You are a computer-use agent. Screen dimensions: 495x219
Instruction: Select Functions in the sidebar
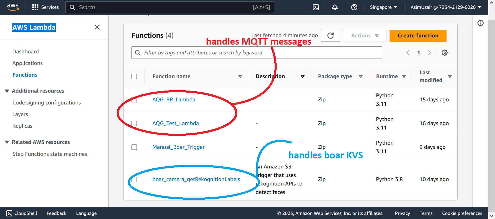coord(25,75)
